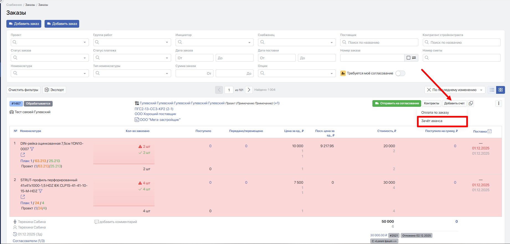This screenshot has height=244, width=510.
Task: Click the copy order icon next to Добавить счет
Action: pyautogui.click(x=471, y=103)
